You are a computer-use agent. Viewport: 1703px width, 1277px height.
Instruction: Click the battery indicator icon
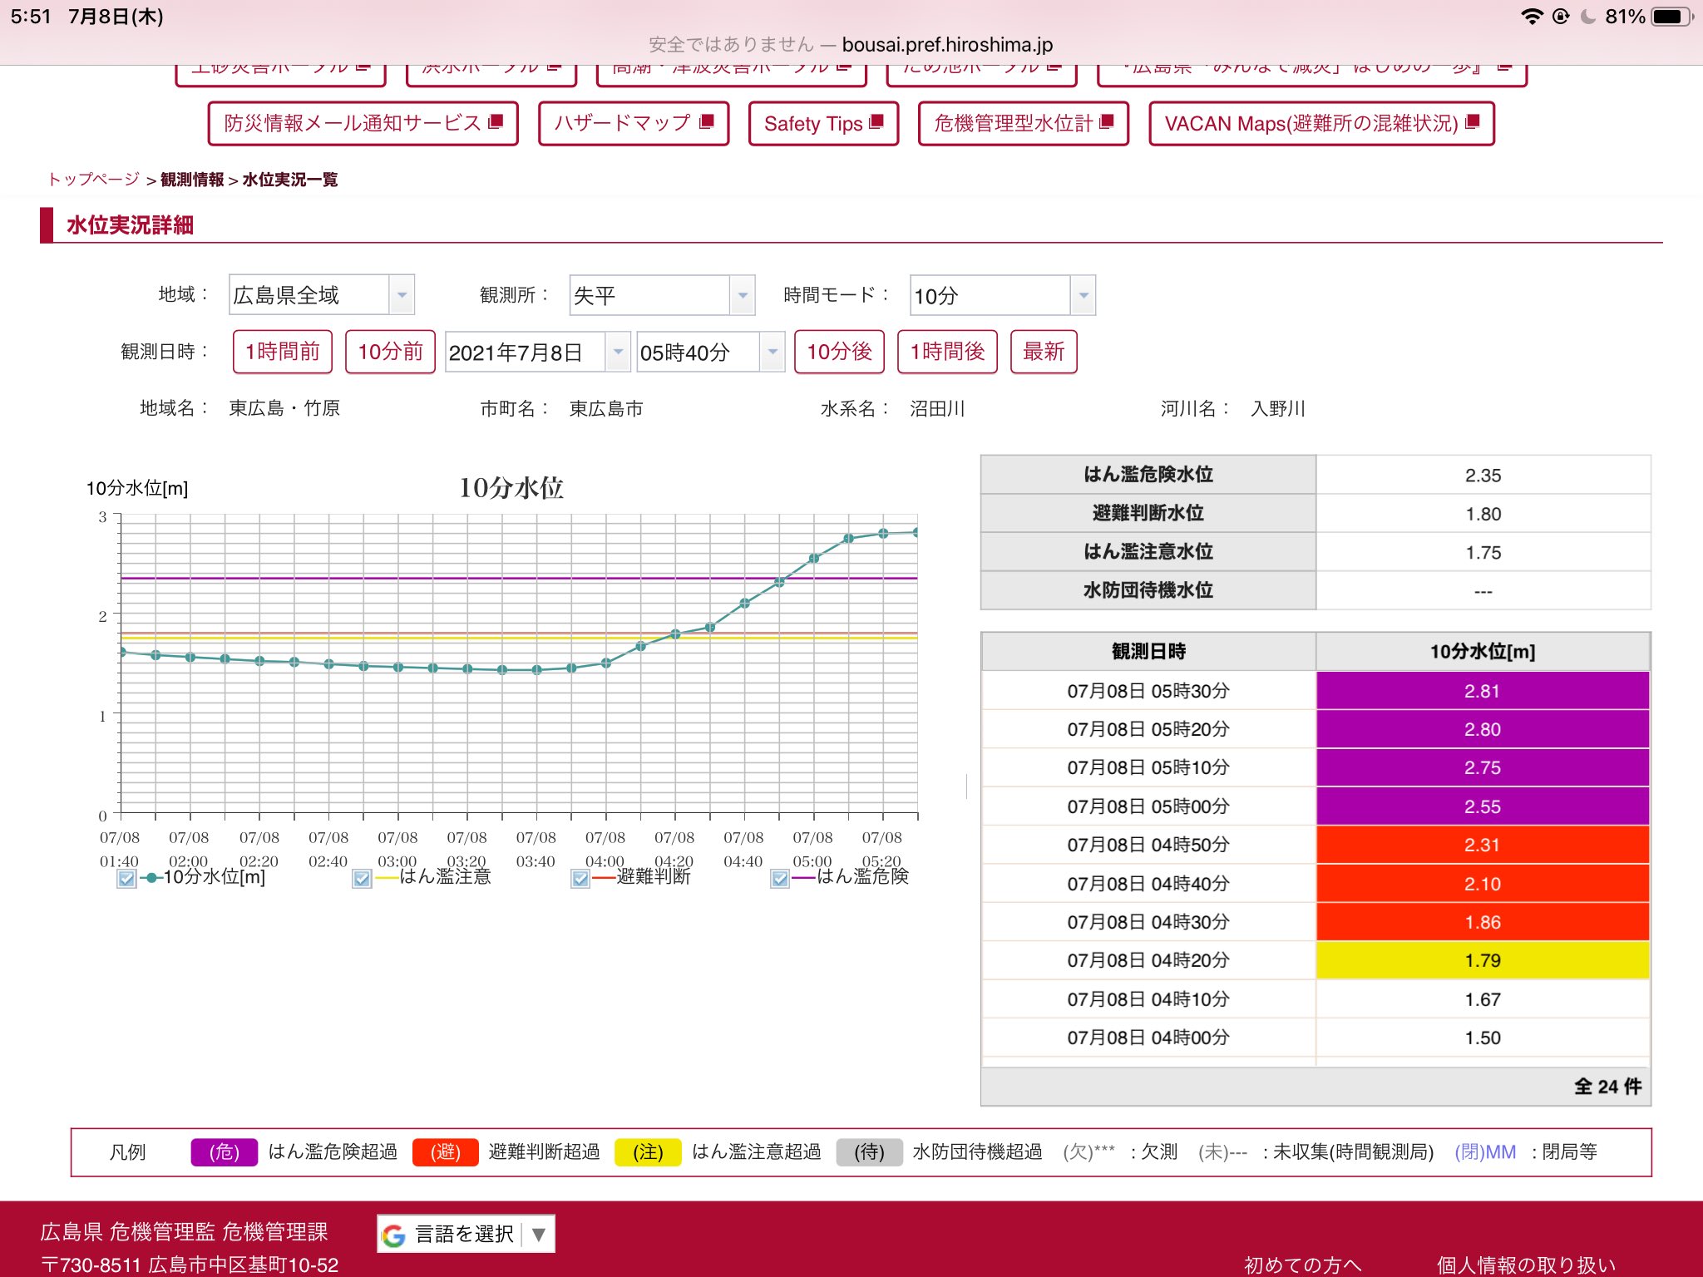point(1670,16)
